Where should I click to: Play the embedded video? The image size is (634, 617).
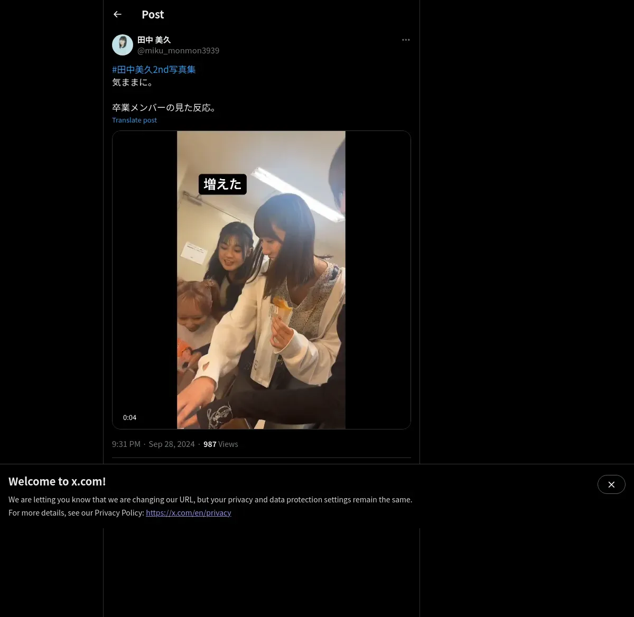[262, 280]
